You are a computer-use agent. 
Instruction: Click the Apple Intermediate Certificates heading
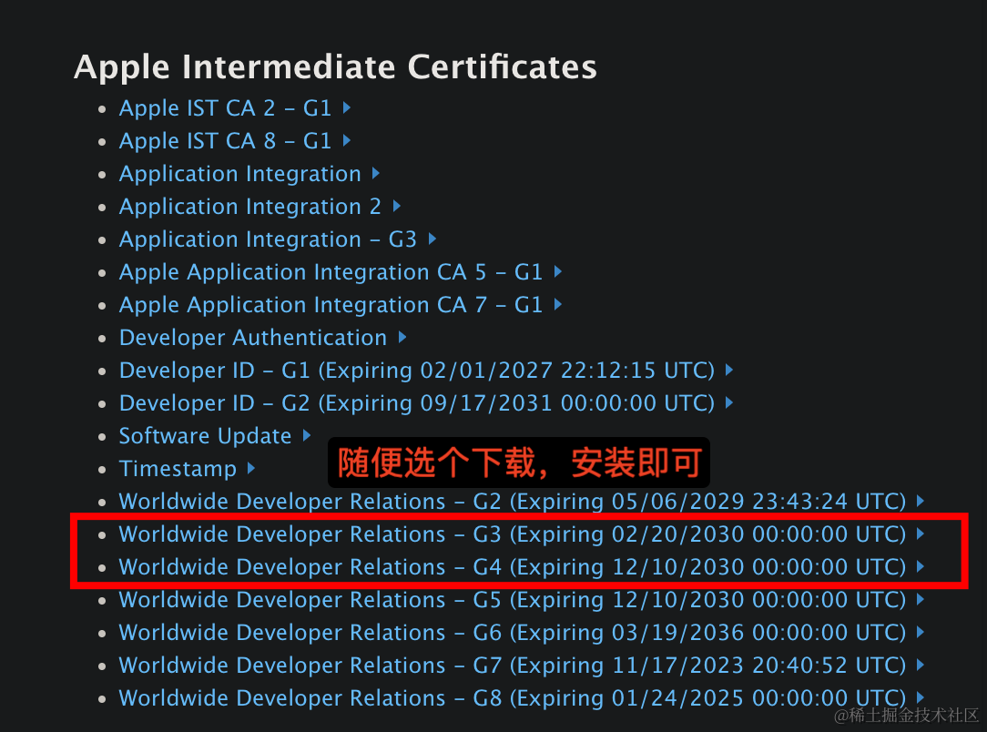[x=335, y=67]
